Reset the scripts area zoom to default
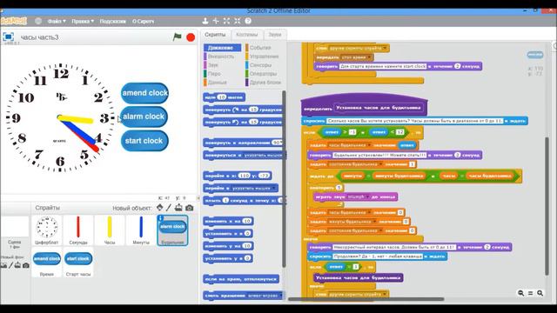The image size is (557, 313). [530, 293]
